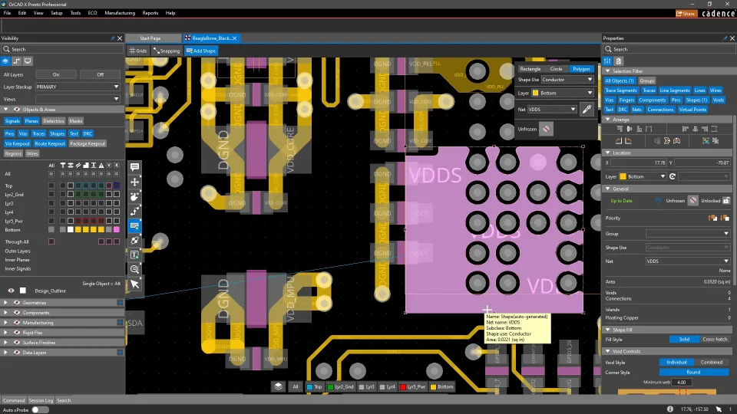Image resolution: width=737 pixels, height=414 pixels.
Task: Open the ECO menu
Action: tap(92, 13)
